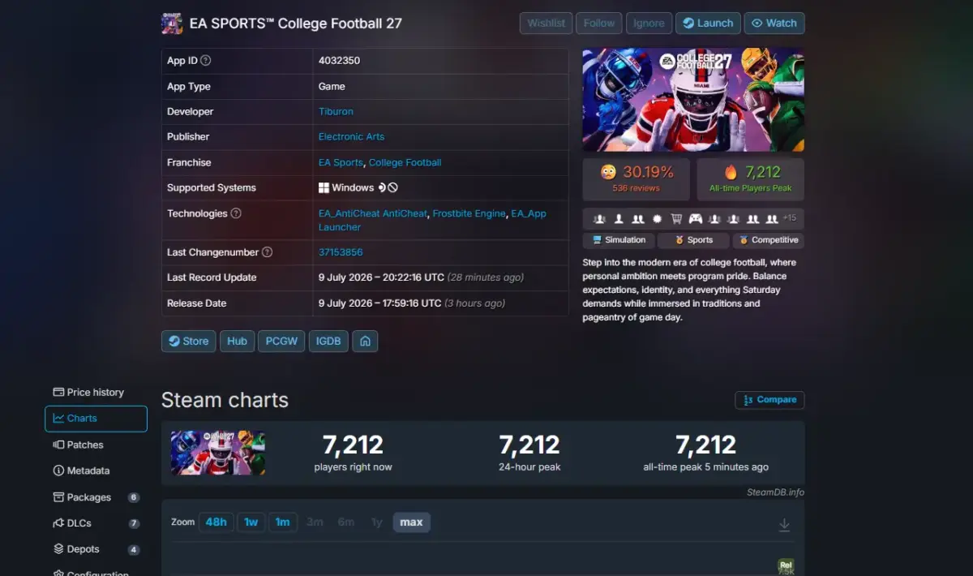
Task: Click the controller support gamepad icon
Action: (696, 219)
